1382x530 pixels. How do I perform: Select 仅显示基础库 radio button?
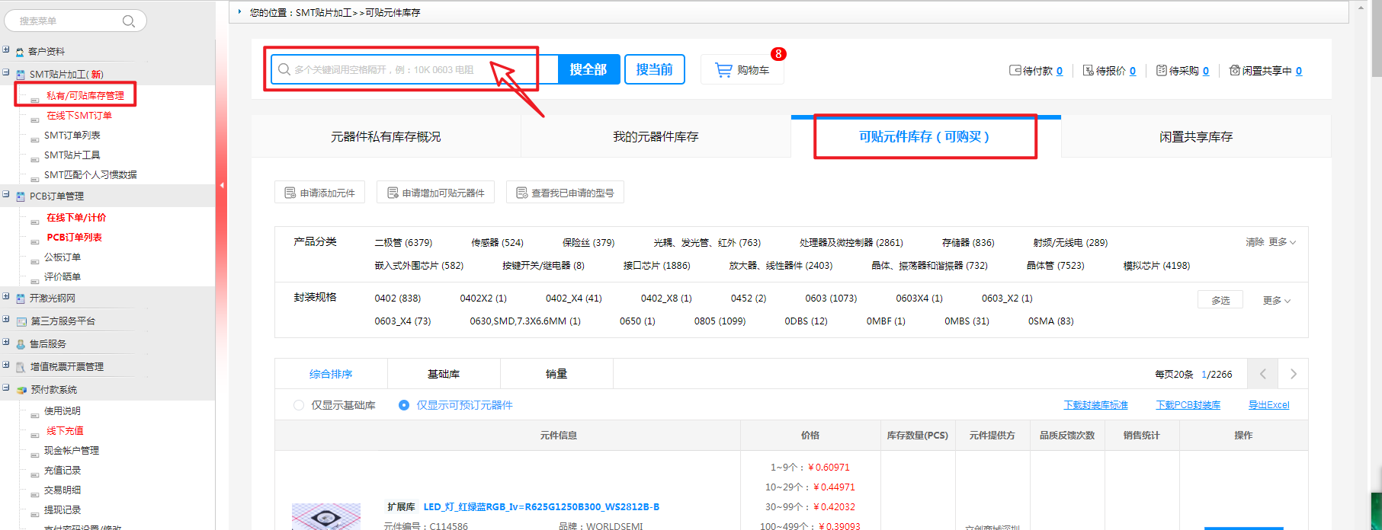(x=299, y=405)
